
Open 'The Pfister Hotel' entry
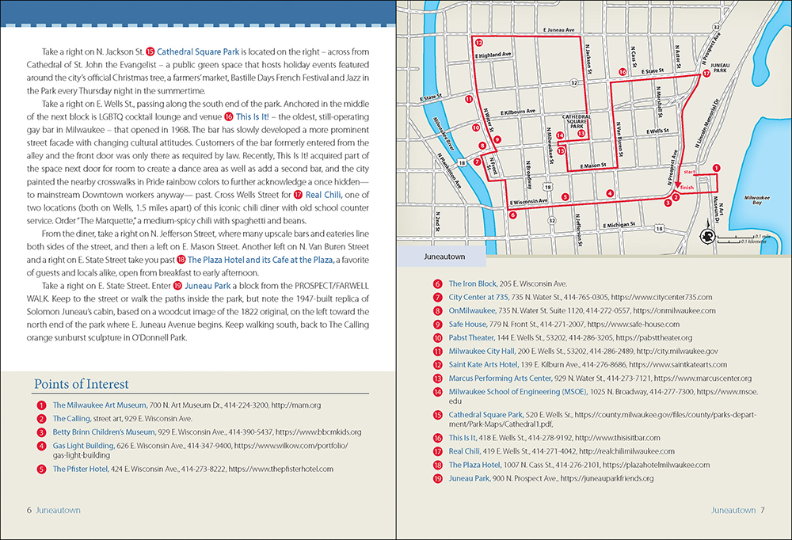pyautogui.click(x=81, y=470)
